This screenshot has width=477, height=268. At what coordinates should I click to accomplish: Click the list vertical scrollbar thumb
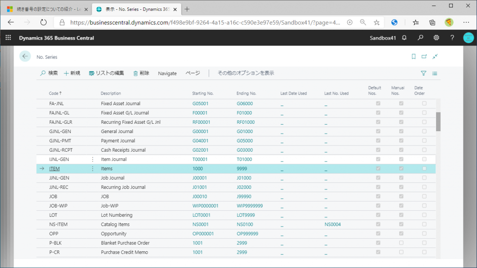[x=438, y=121]
